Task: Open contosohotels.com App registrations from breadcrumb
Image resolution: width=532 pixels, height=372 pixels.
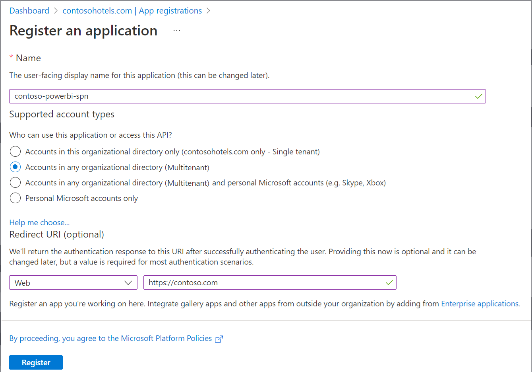Action: point(132,11)
